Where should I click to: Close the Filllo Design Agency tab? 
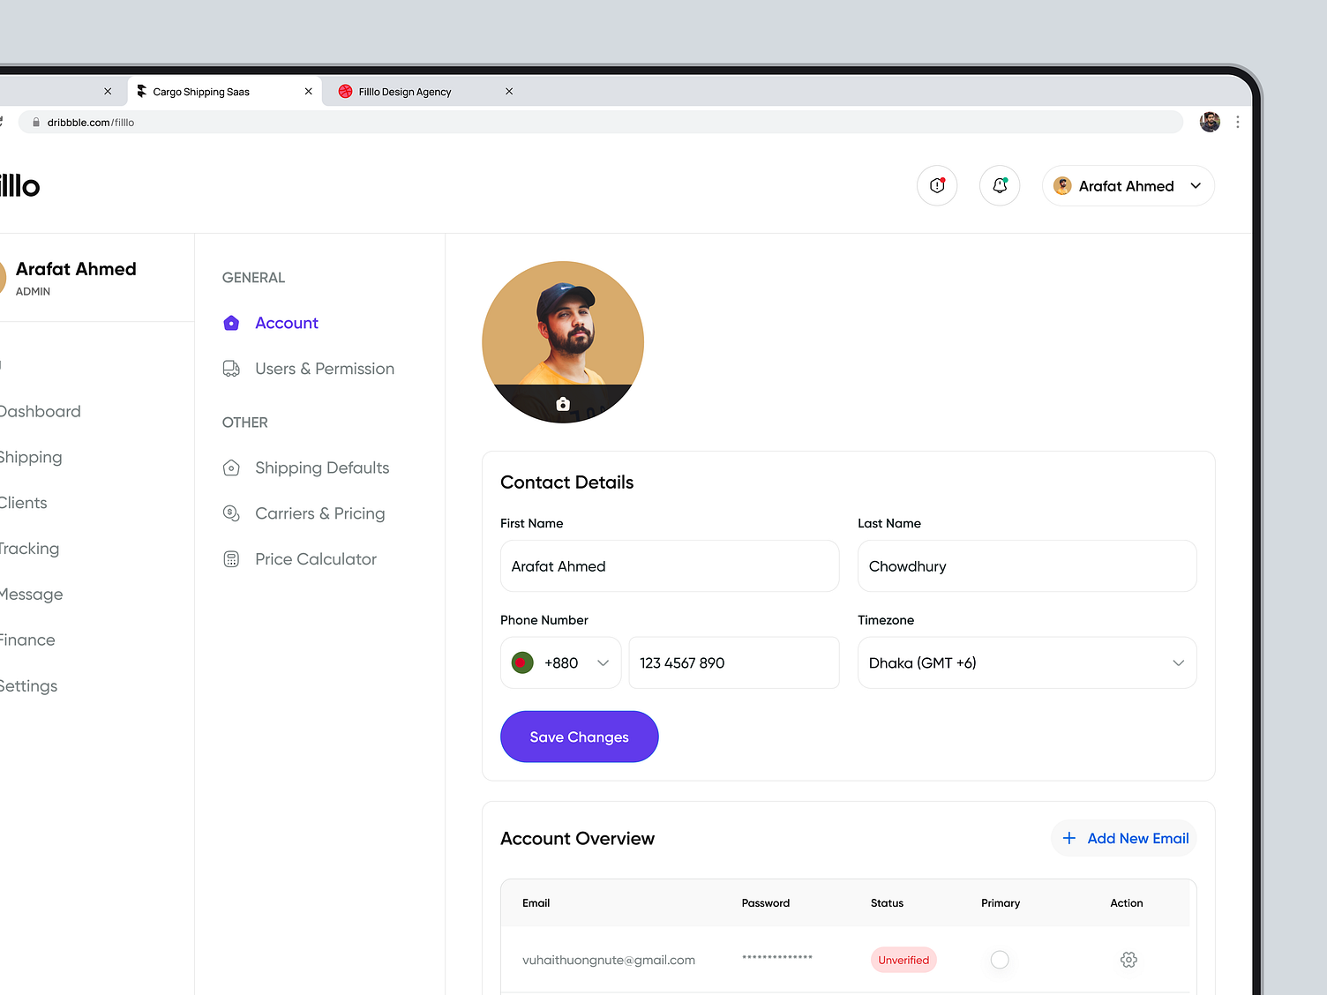[x=509, y=92]
